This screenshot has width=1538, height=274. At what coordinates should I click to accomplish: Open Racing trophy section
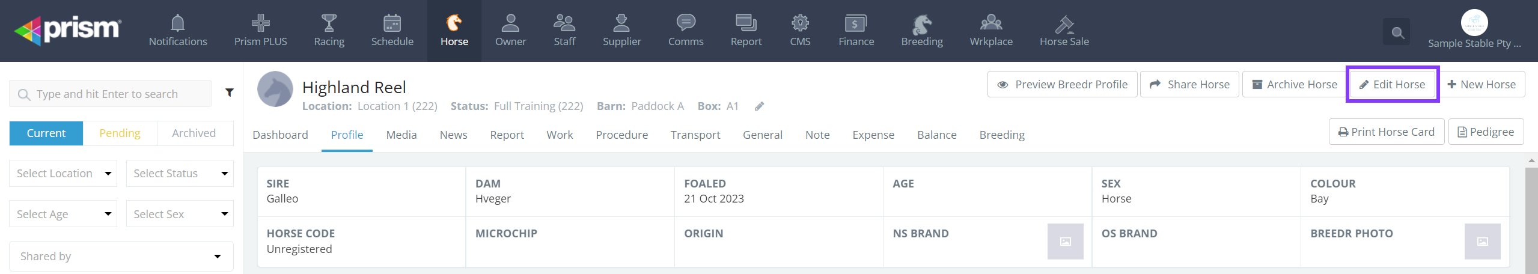[x=329, y=24]
